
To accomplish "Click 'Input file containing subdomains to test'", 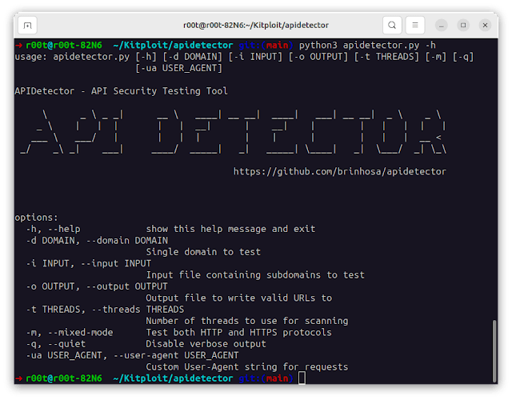I will [x=255, y=274].
